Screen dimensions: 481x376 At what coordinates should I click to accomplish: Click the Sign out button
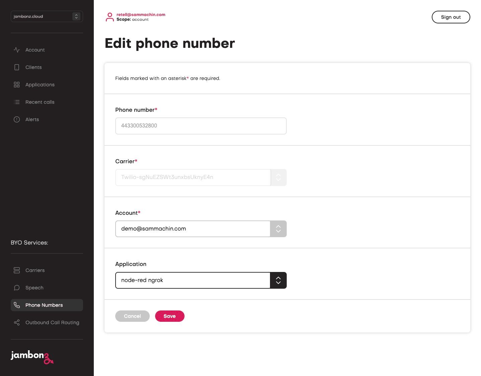[451, 17]
